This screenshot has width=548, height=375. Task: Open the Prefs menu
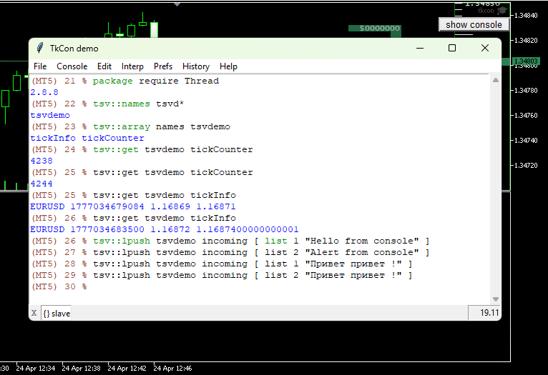click(163, 66)
